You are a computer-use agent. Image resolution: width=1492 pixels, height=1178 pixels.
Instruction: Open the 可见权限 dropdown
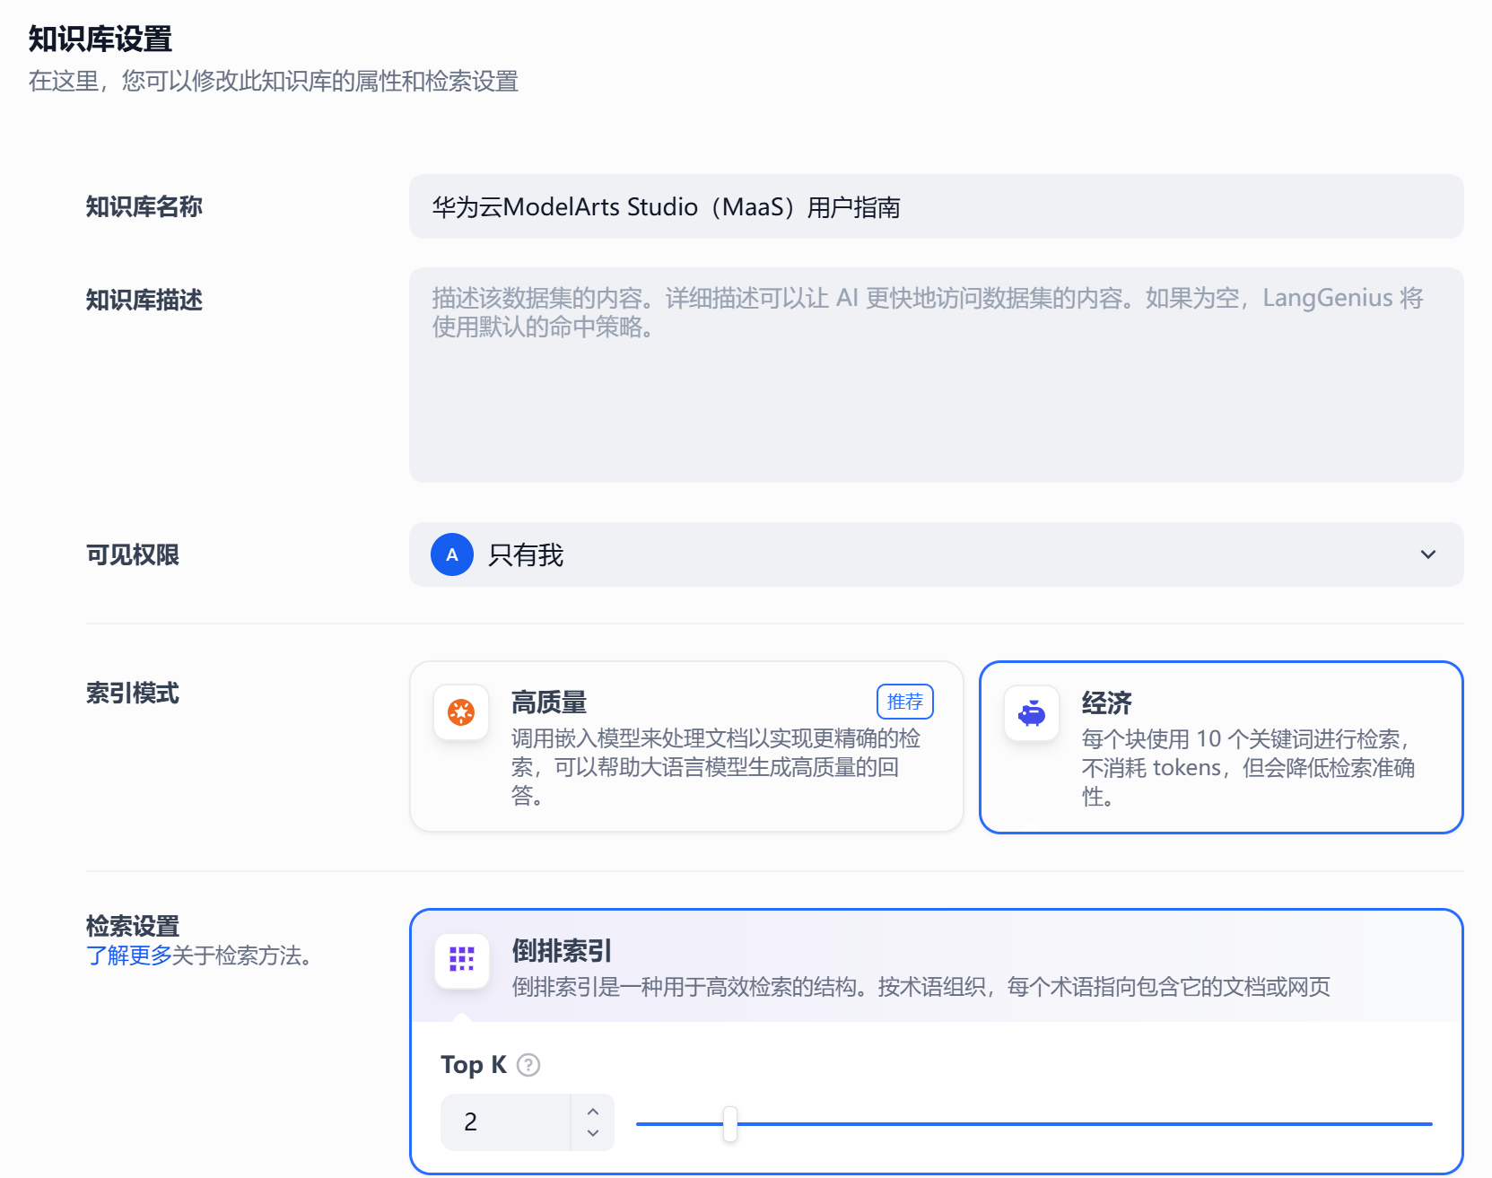point(936,554)
